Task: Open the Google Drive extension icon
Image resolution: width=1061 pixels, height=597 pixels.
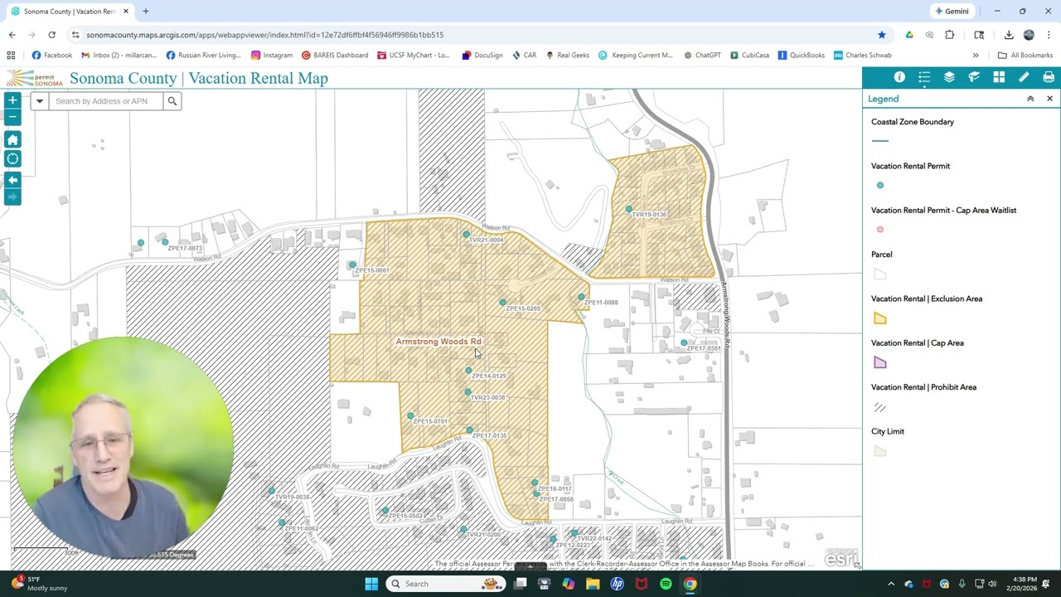Action: pyautogui.click(x=909, y=35)
